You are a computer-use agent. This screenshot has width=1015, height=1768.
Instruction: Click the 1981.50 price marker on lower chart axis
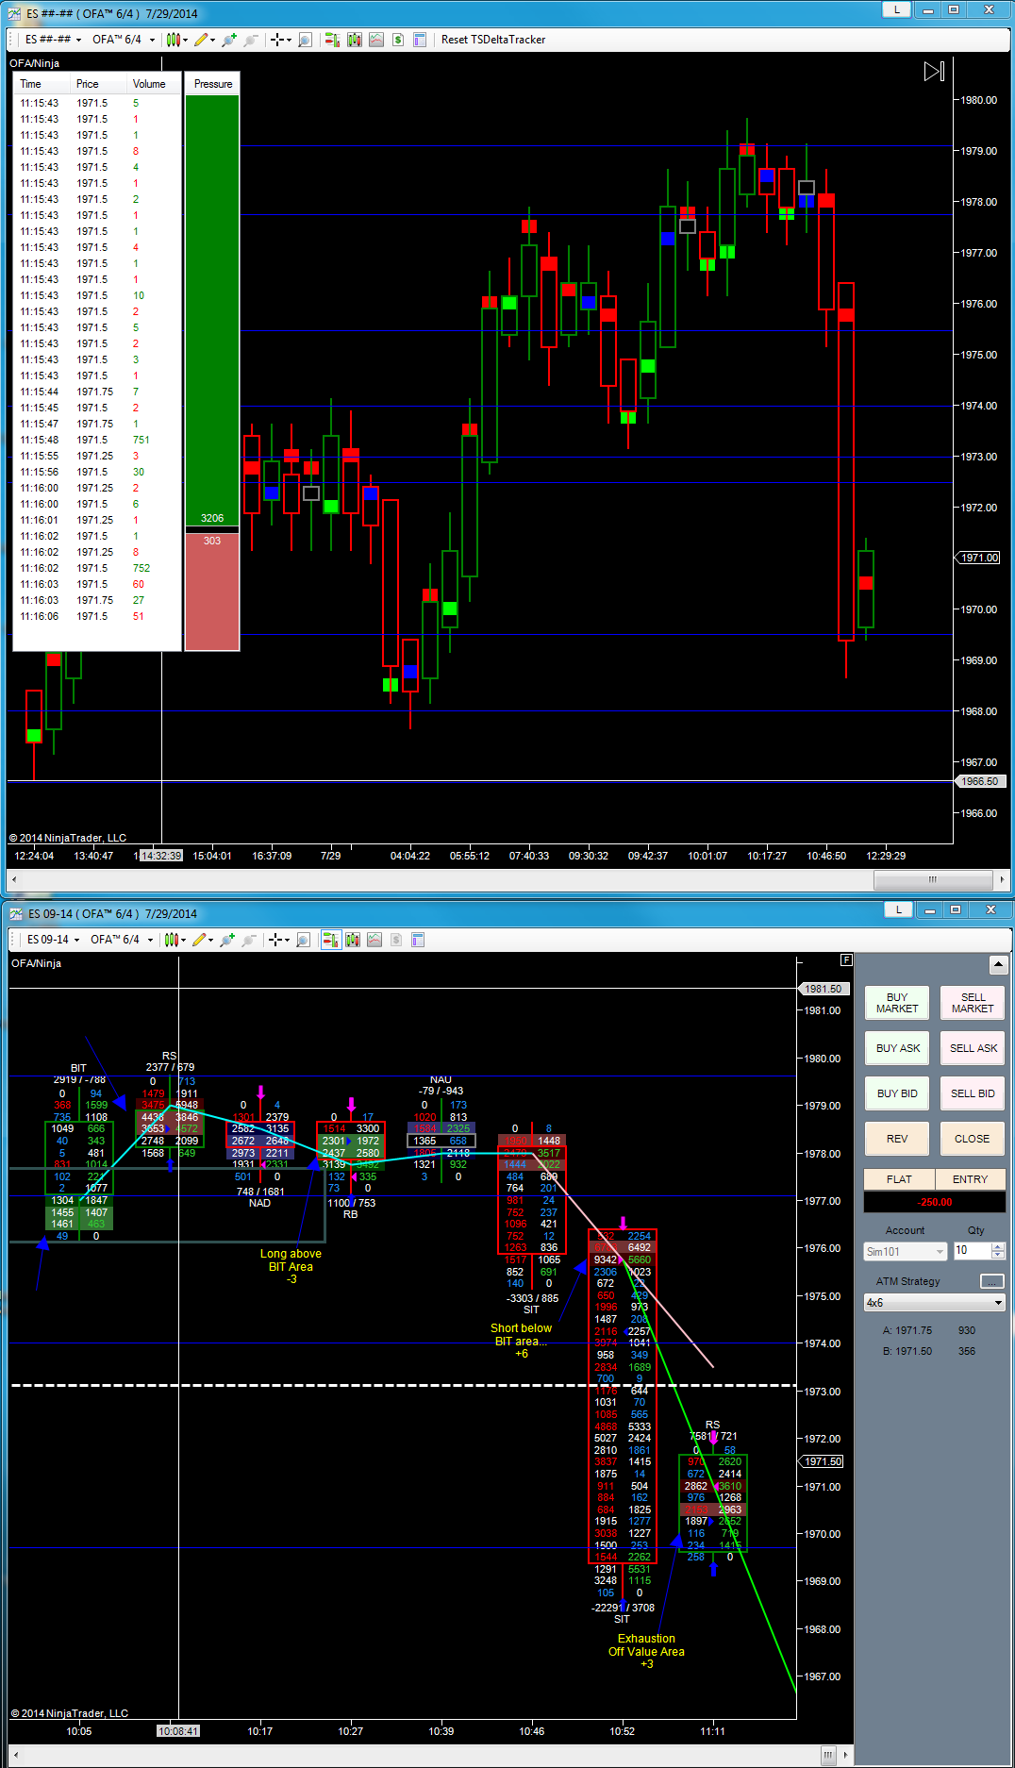[824, 989]
